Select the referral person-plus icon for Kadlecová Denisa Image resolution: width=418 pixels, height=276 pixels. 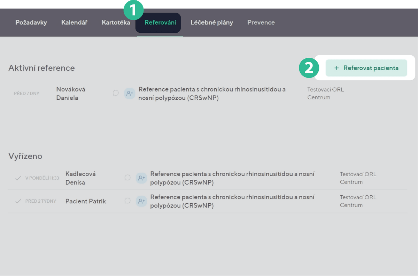141,178
